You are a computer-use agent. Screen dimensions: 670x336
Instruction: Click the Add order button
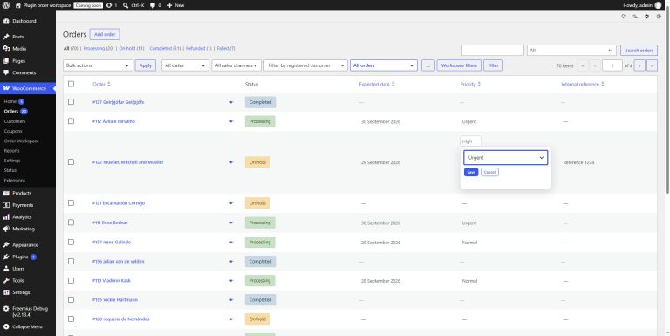[105, 34]
